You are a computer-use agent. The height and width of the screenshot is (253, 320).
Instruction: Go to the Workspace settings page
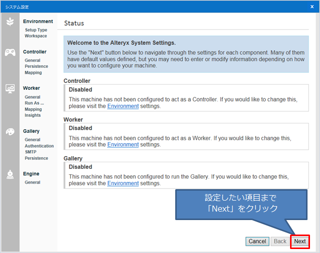coord(36,36)
